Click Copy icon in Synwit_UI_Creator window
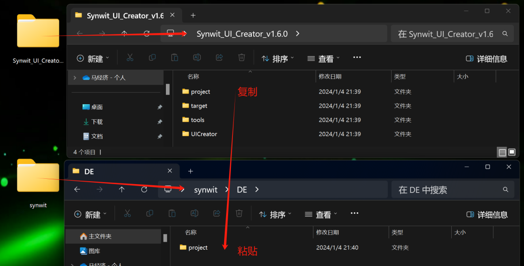Viewport: 524px width, 266px height. click(x=152, y=58)
